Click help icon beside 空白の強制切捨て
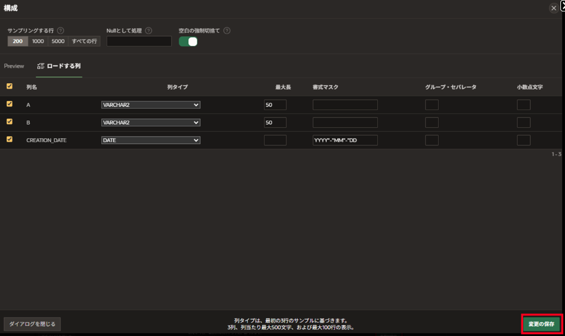565x336 pixels. pos(227,30)
